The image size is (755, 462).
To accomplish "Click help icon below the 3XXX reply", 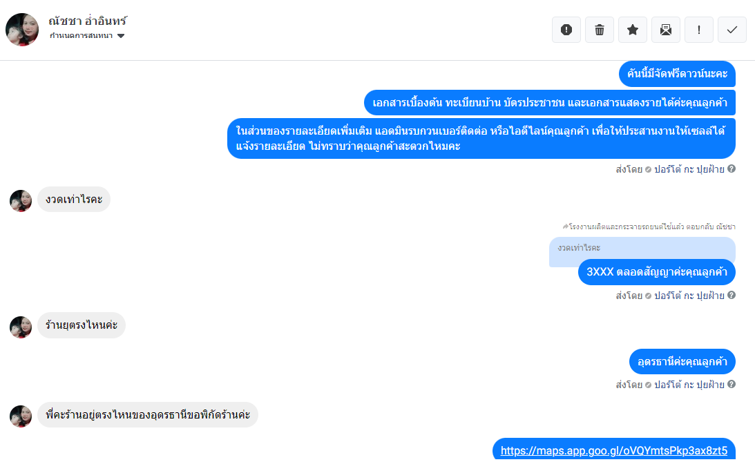I will pyautogui.click(x=732, y=295).
